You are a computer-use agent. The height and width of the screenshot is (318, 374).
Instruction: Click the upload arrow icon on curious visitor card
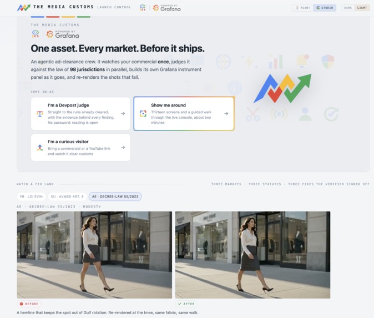tap(40, 148)
